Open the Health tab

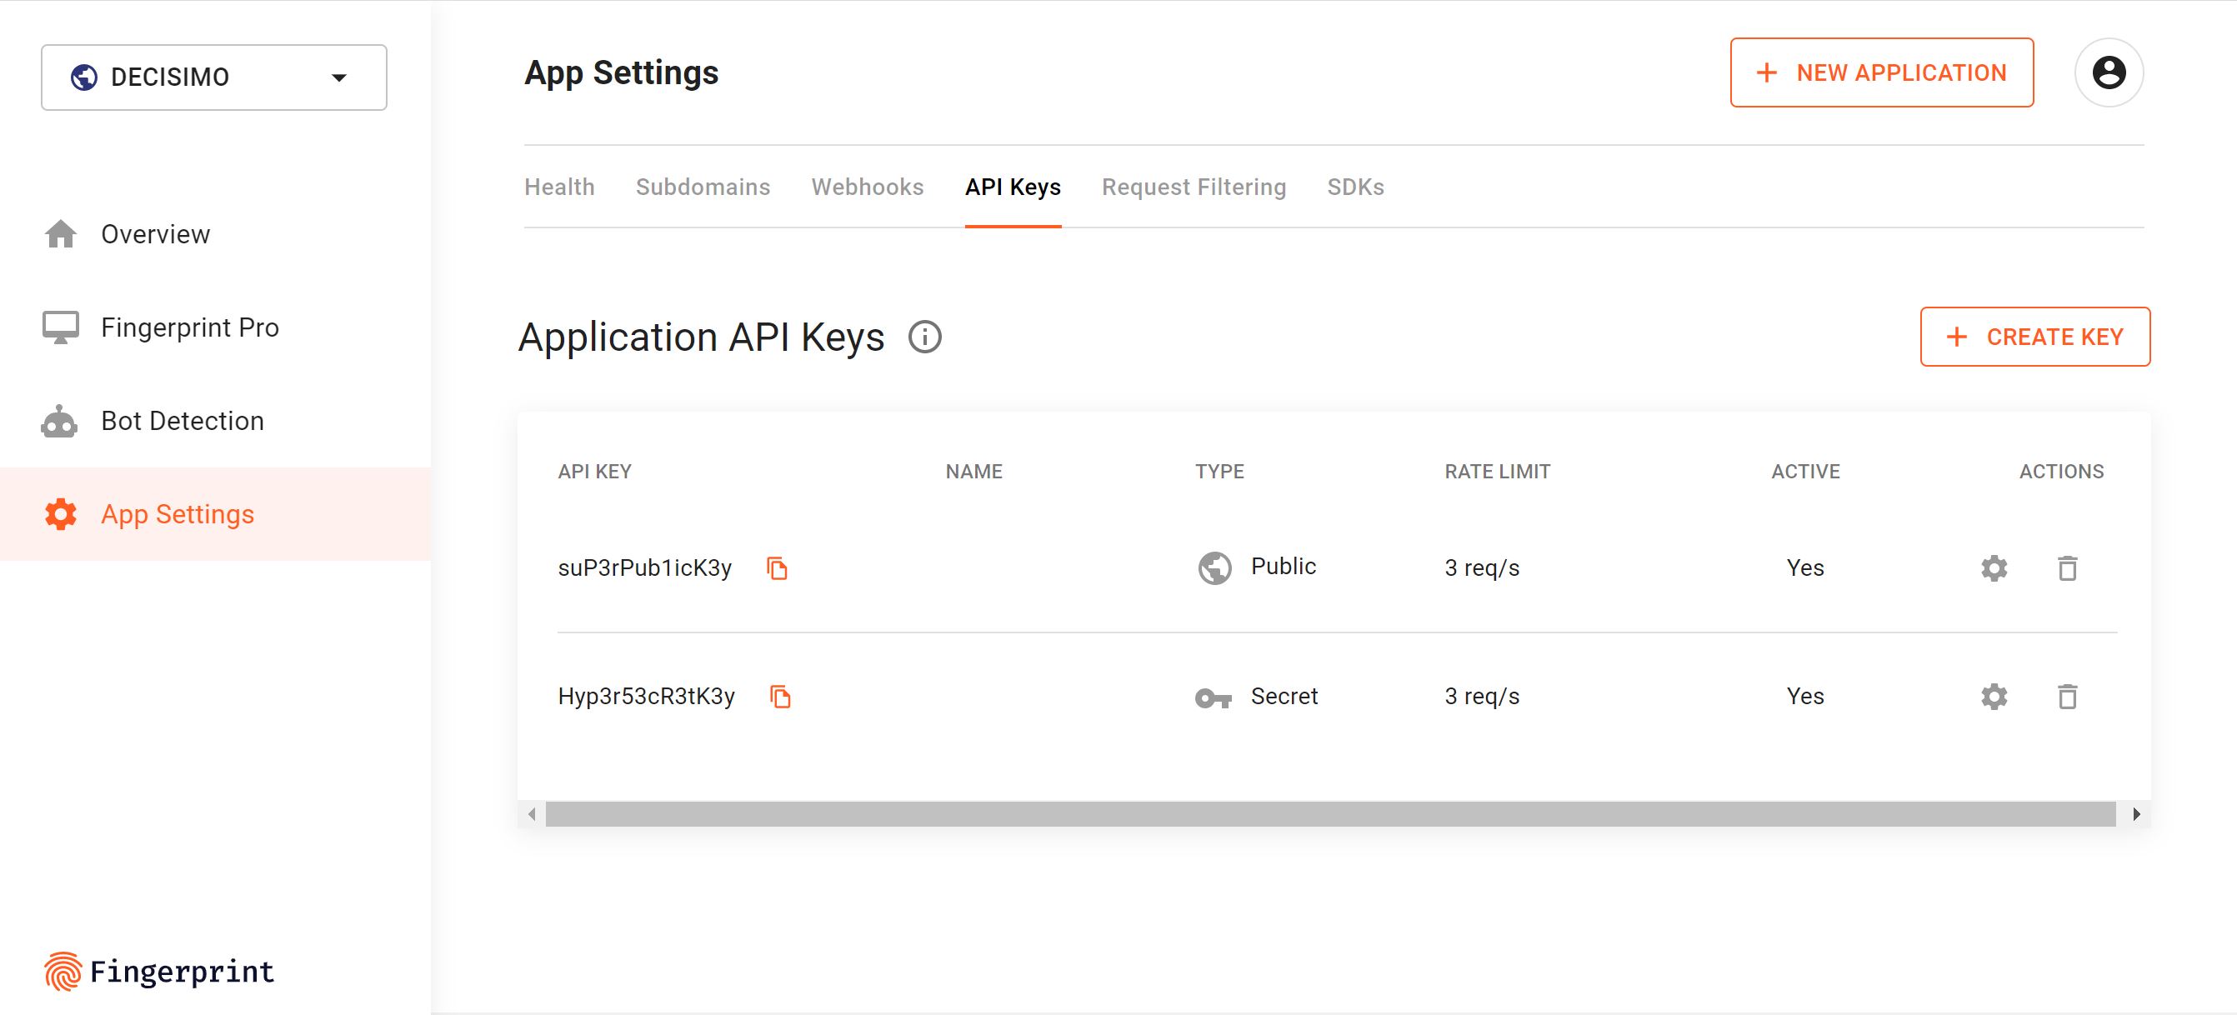(x=559, y=187)
